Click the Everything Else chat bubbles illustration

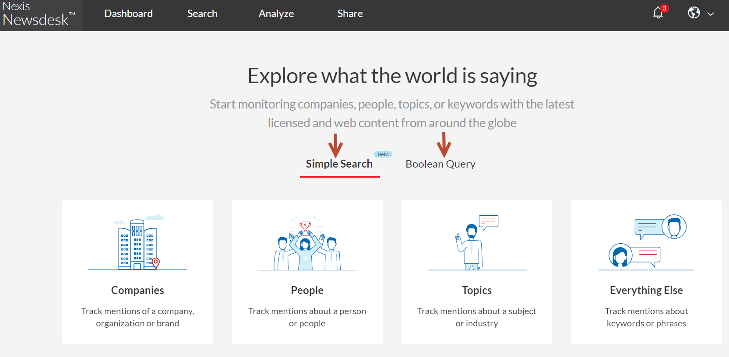[x=647, y=242]
